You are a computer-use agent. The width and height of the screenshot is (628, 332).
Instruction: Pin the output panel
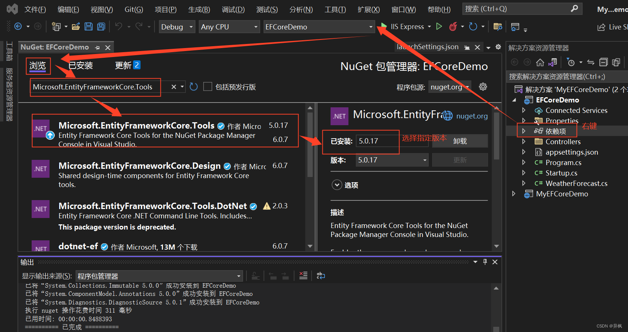(x=485, y=262)
